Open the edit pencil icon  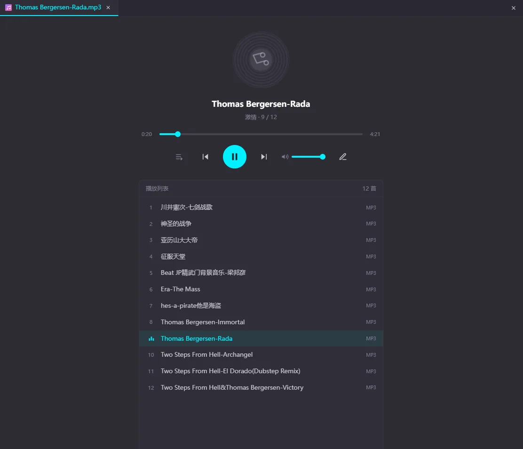(343, 157)
